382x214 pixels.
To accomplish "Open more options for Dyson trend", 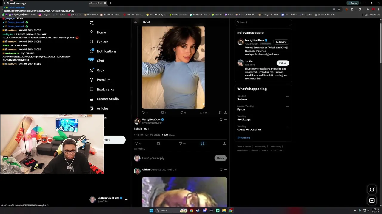I will [x=288, y=106].
